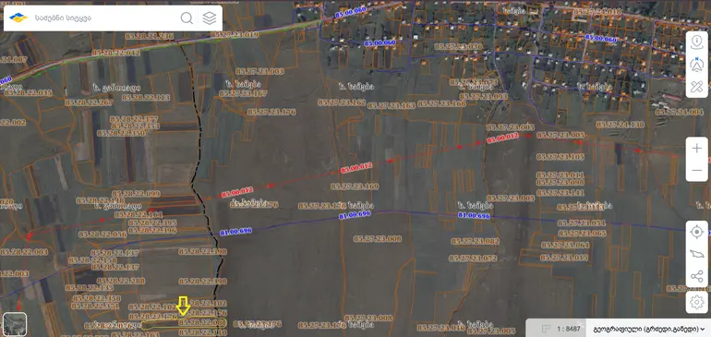Viewport: 711px width, 337px height.
Task: Select parcel label 85.27.23.082
Action: (x=476, y=242)
